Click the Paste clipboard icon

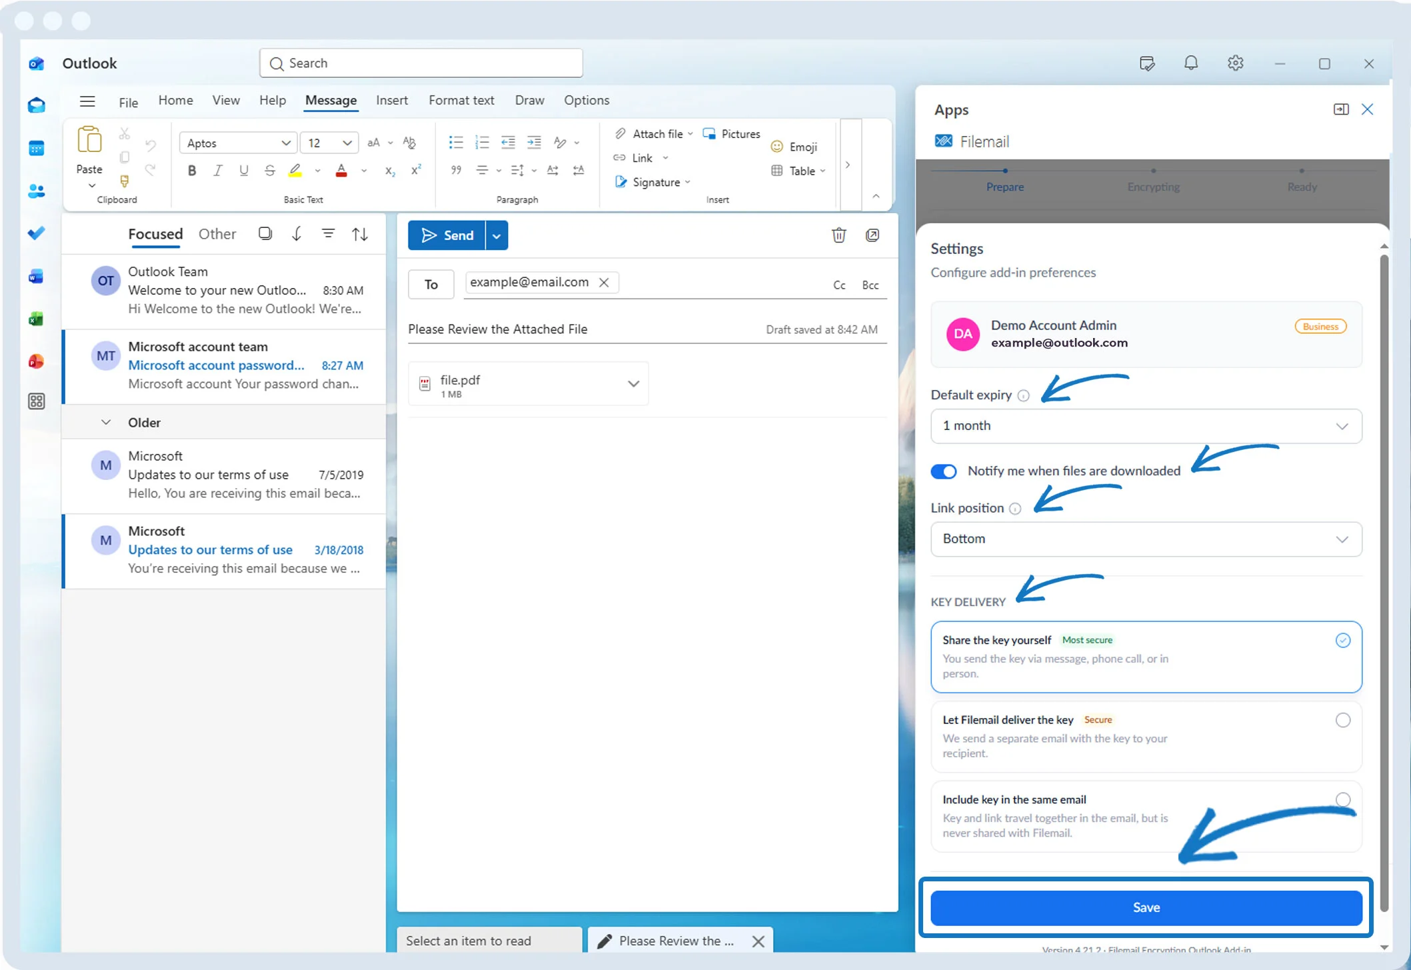[x=89, y=141]
